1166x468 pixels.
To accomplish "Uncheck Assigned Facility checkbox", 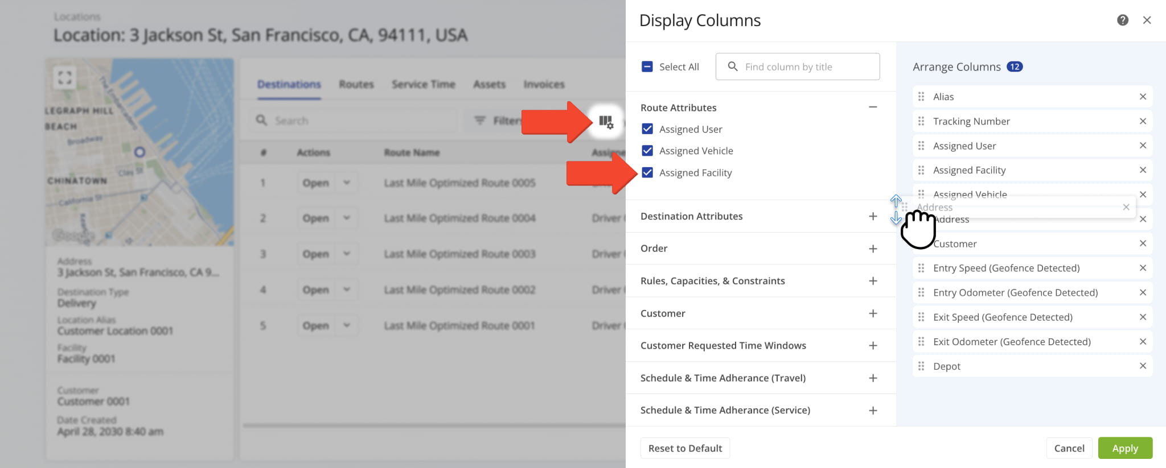I will coord(647,172).
